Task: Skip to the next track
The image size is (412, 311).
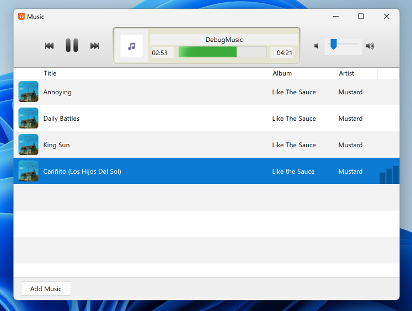Action: [95, 46]
